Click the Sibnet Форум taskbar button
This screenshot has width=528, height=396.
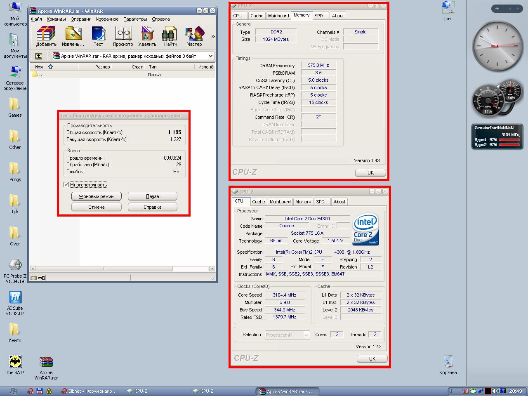click(89, 391)
